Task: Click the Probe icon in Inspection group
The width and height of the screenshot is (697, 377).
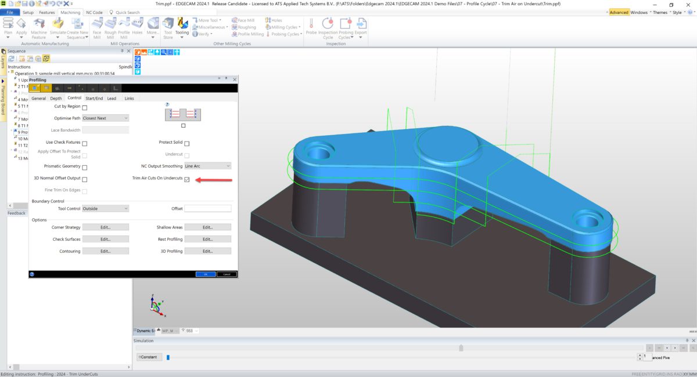Action: click(311, 24)
